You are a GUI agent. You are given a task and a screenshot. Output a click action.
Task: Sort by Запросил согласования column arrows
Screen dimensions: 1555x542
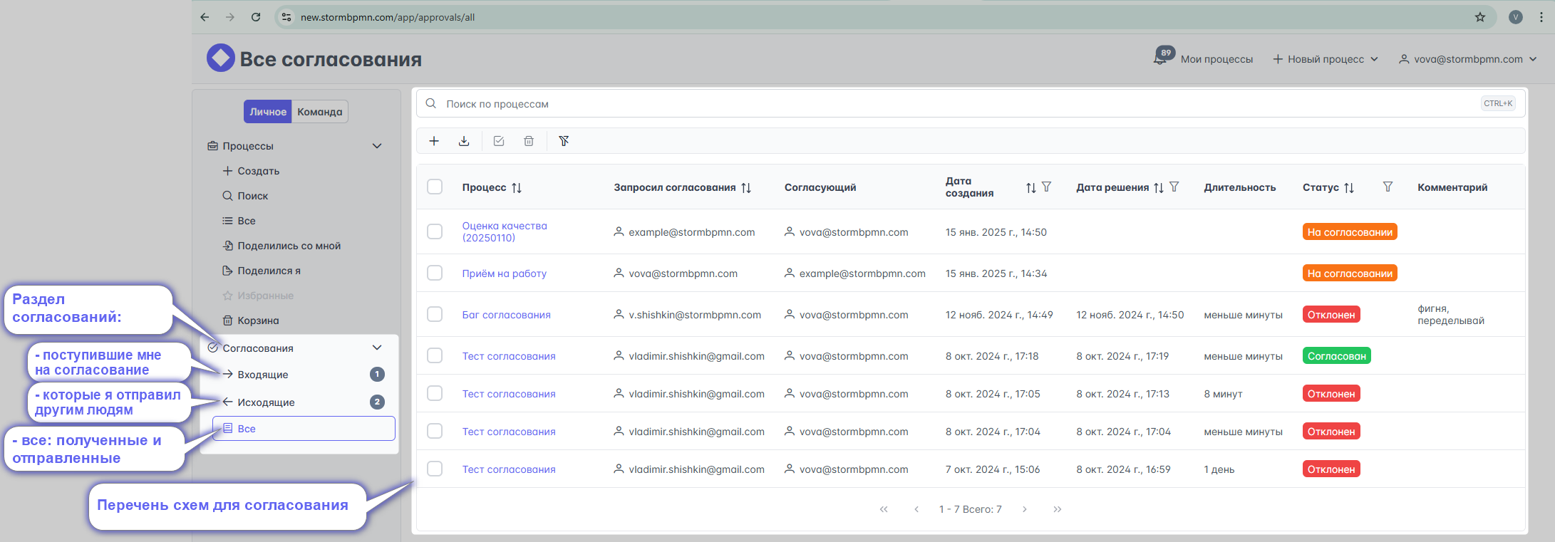(x=746, y=188)
